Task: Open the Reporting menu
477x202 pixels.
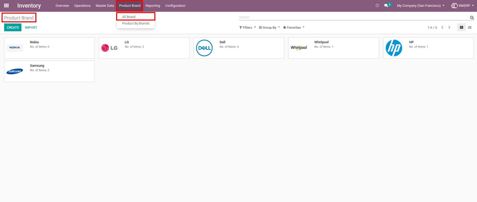Action: click(x=153, y=5)
